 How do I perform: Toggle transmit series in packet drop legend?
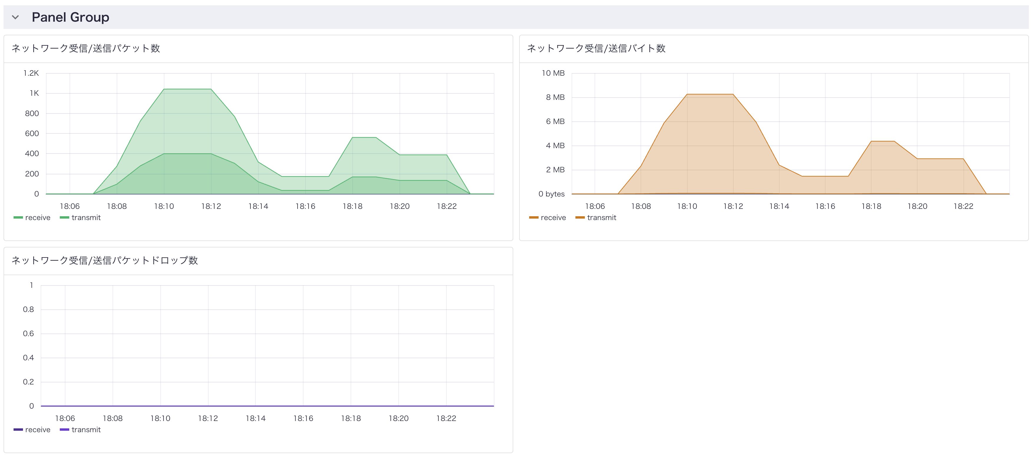pyautogui.click(x=86, y=430)
